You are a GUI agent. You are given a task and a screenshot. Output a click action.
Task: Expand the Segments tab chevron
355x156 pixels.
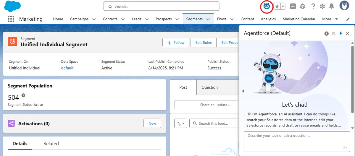coord(208,19)
